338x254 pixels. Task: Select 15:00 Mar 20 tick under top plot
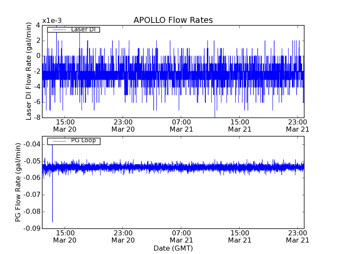(x=65, y=125)
